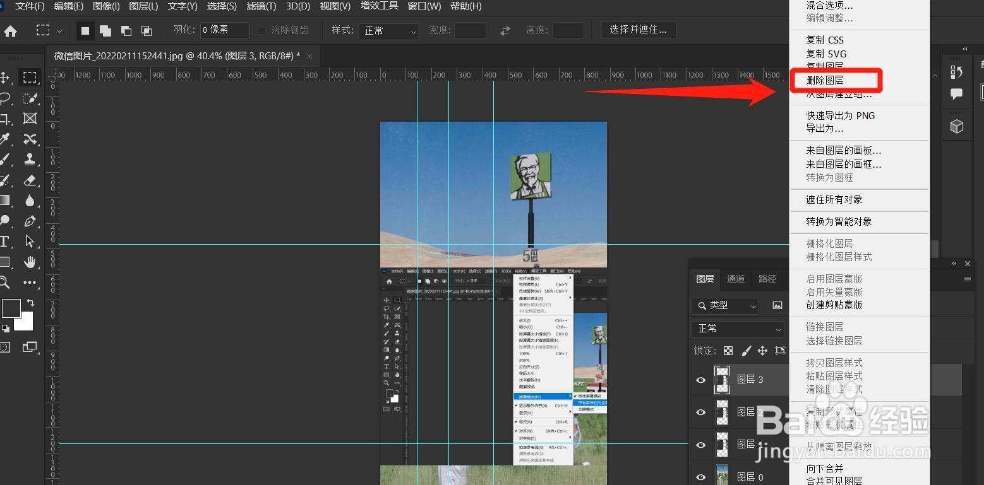This screenshot has height=485, width=984.
Task: Select the Zoom tool
Action: tap(6, 283)
